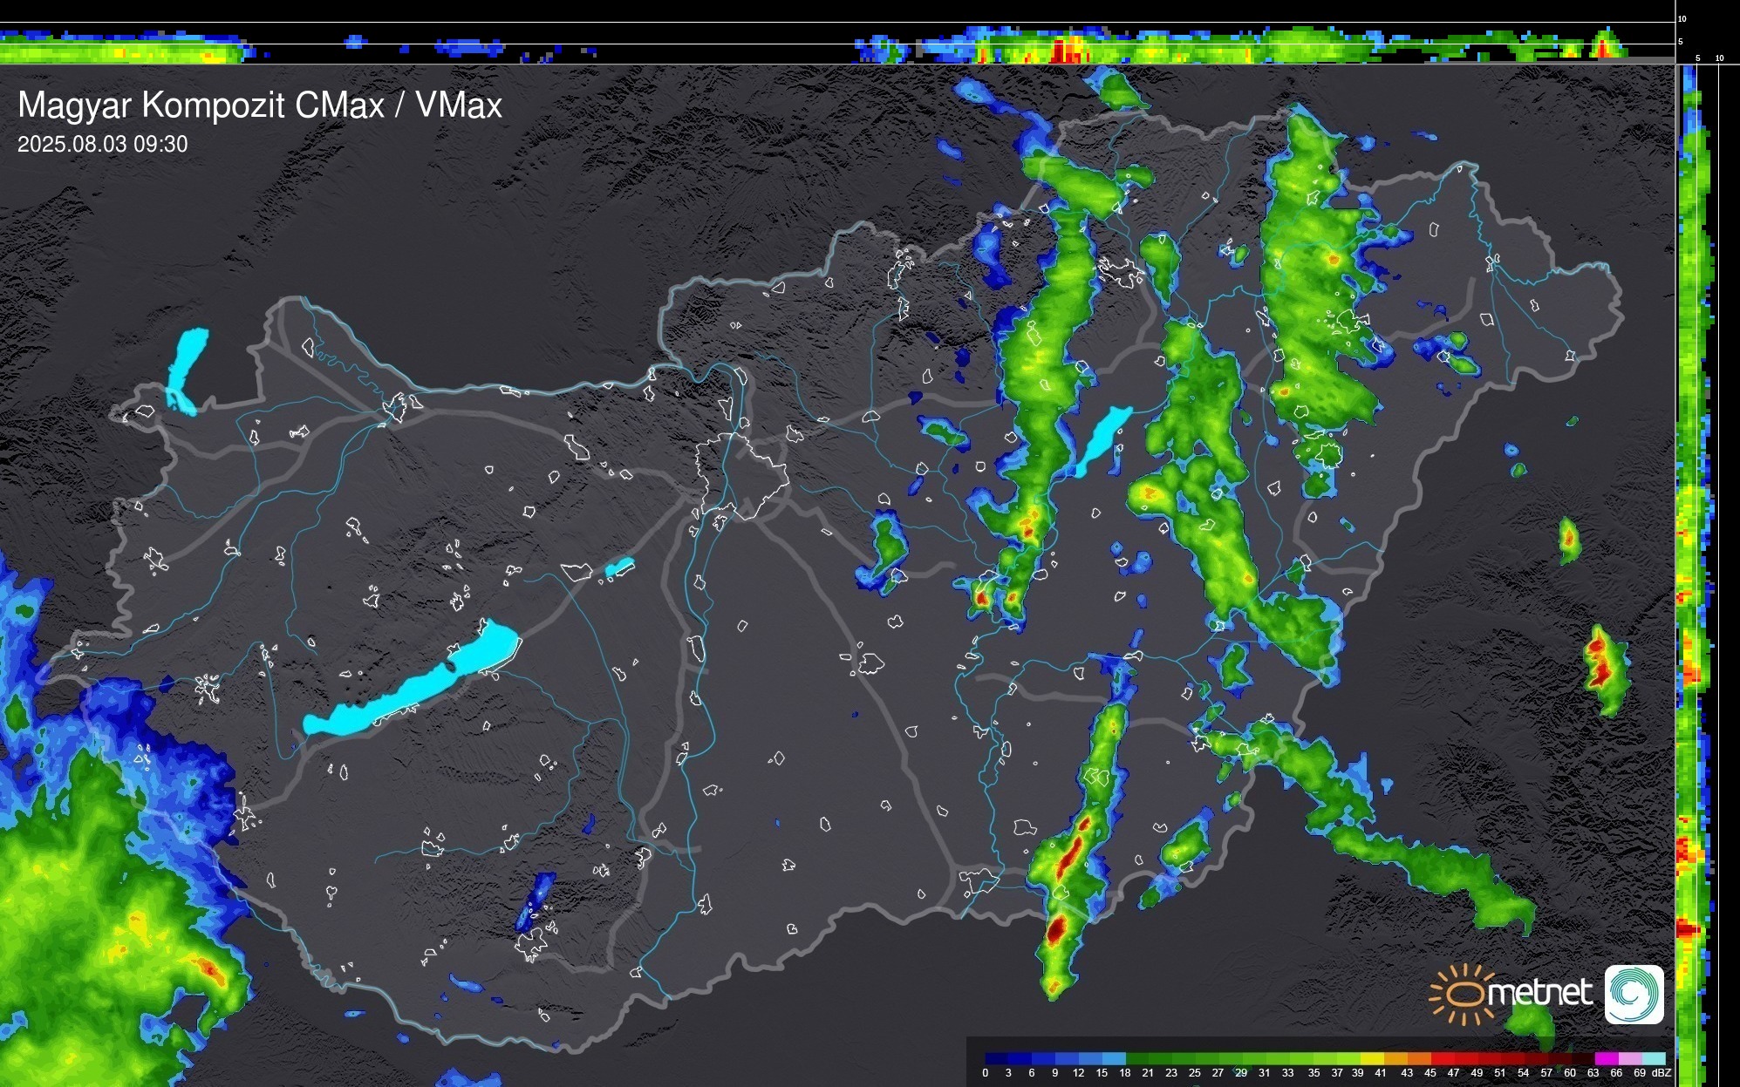The image size is (1740, 1087).
Task: Click the teal swirl logo icon
Action: click(x=1634, y=994)
